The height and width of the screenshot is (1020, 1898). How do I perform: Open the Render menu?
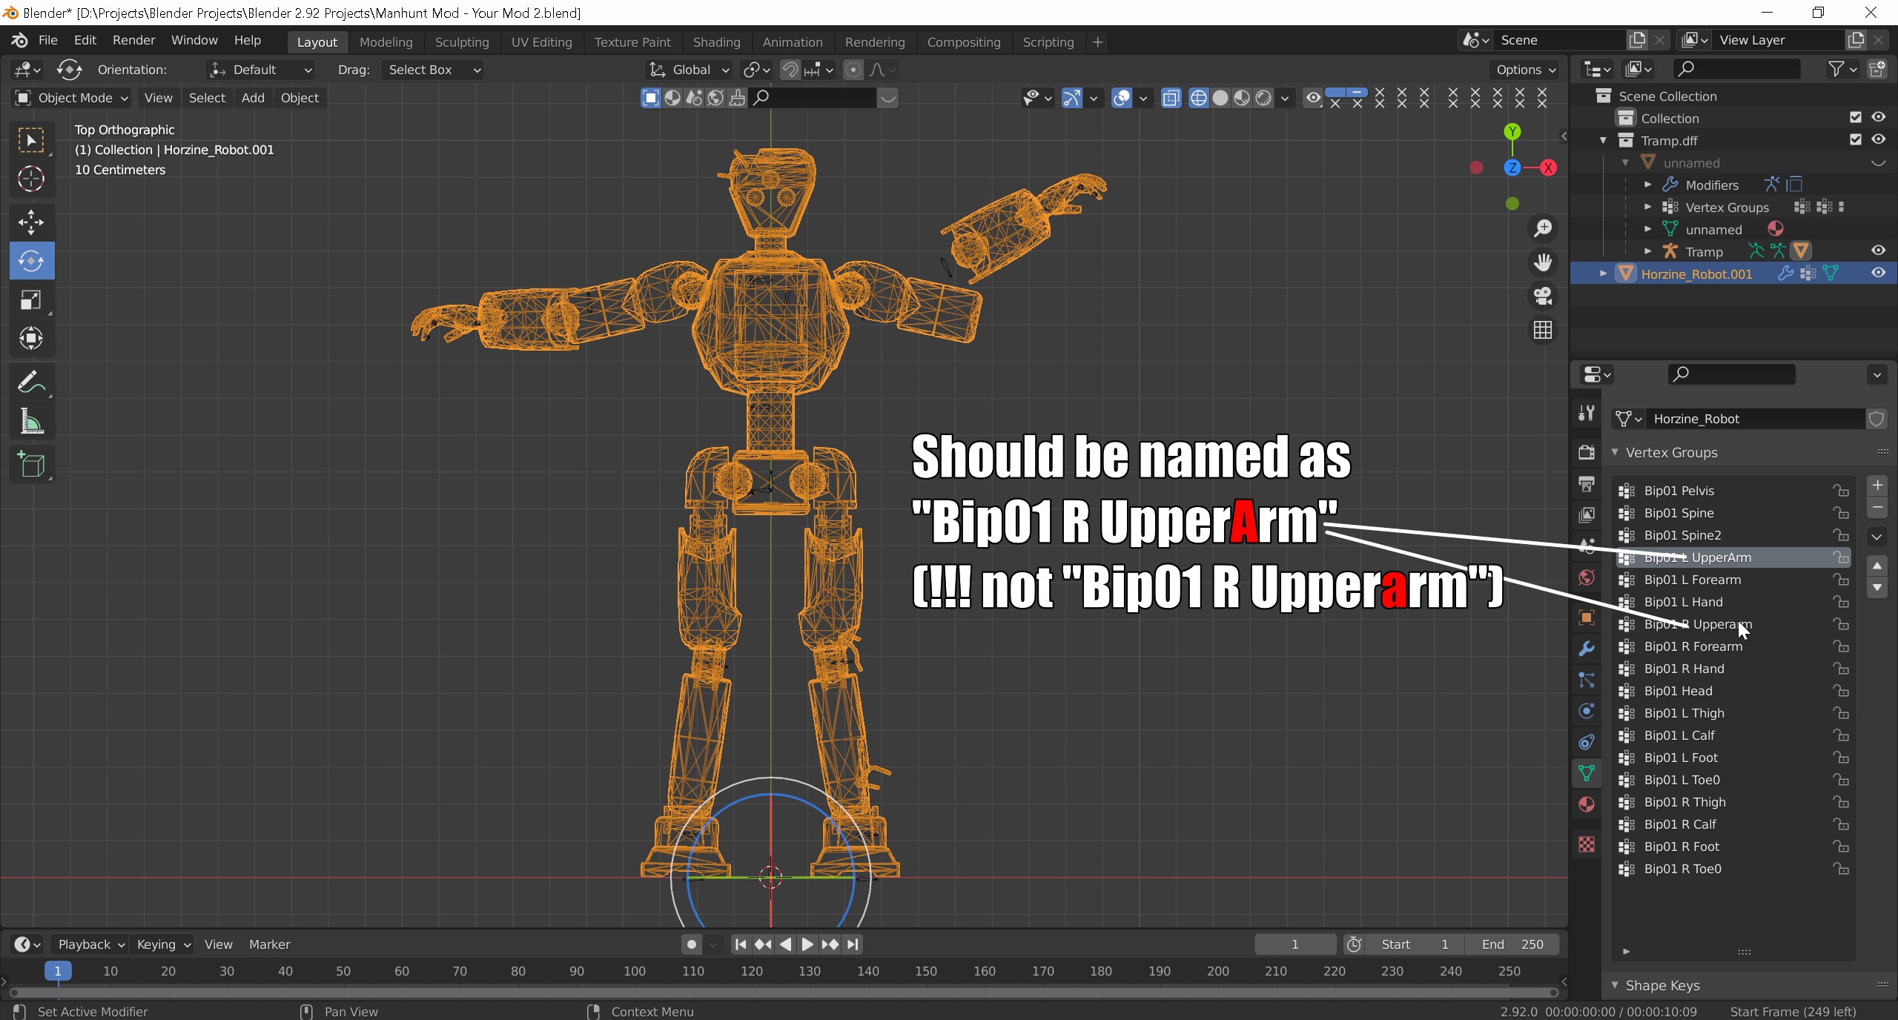click(133, 40)
